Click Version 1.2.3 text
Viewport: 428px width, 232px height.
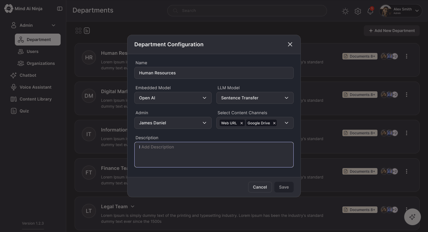[x=33, y=223]
